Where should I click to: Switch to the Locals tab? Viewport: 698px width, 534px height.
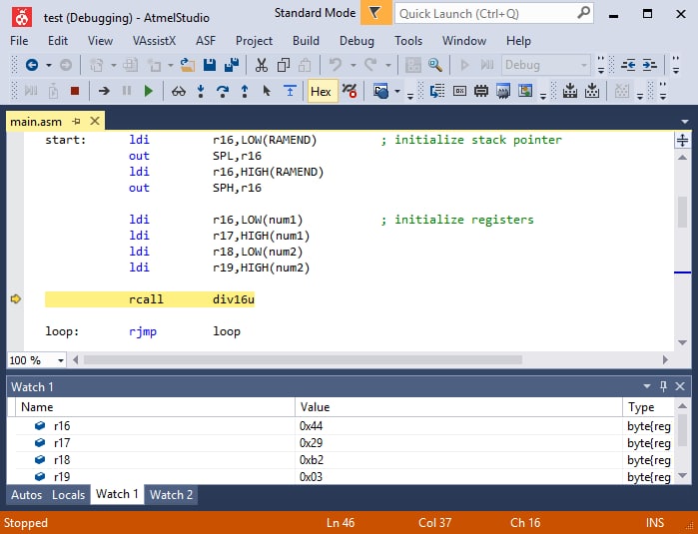click(68, 495)
